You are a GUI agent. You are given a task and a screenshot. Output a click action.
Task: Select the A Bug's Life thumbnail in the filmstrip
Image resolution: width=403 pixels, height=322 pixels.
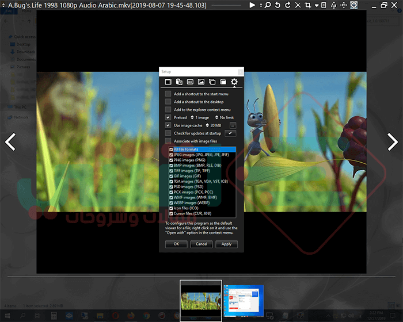201,300
